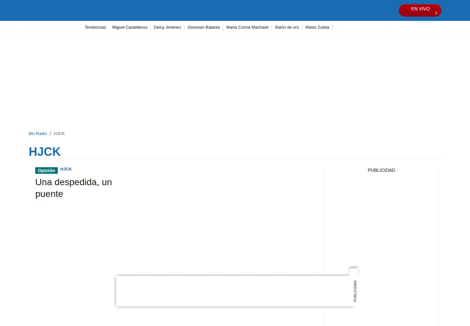Open the Deicy Jiménez trending topic

pyautogui.click(x=167, y=27)
